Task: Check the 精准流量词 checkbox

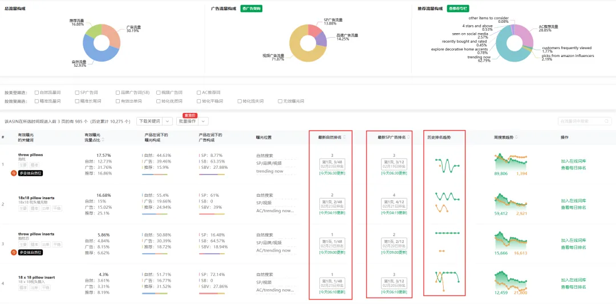Action: pos(37,101)
